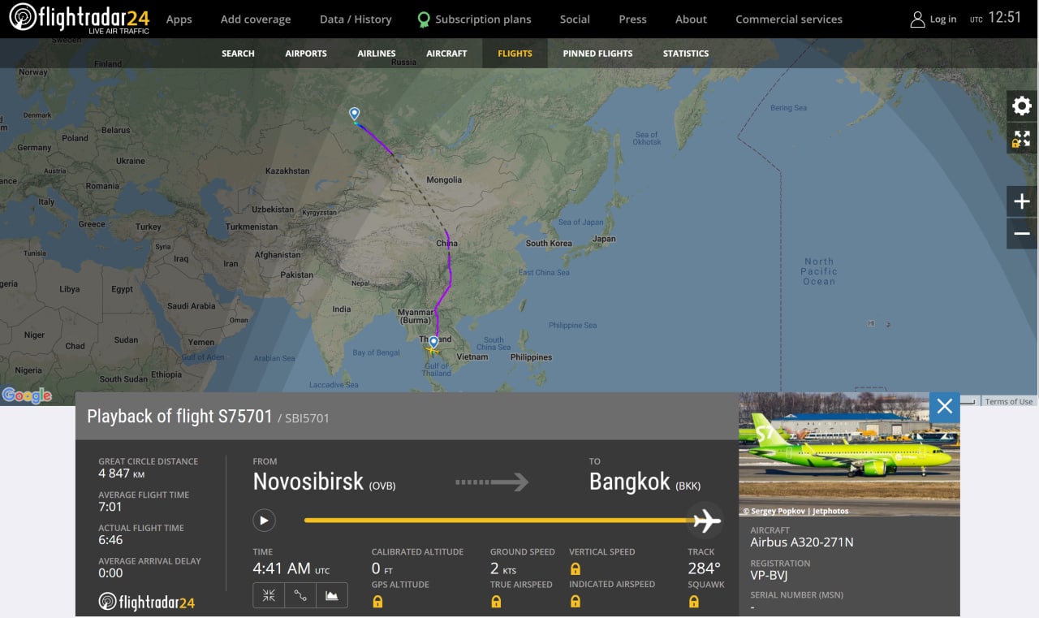Screen dimensions: 1039x618
Task: Click the 4 847 km distance value
Action: [122, 473]
